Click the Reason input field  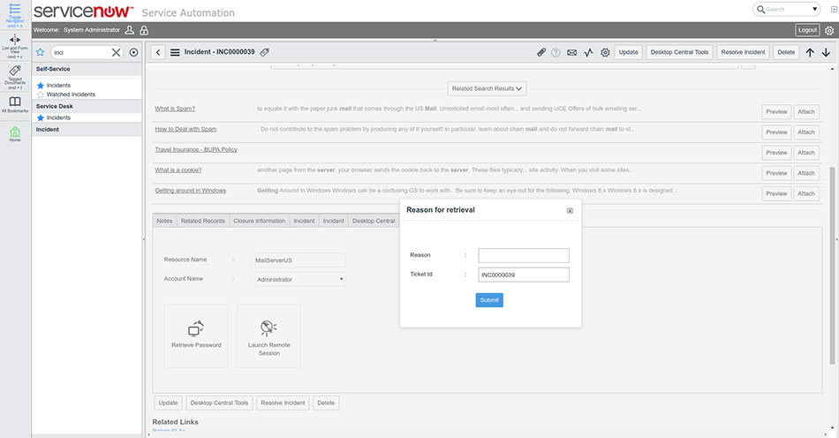[x=524, y=255]
